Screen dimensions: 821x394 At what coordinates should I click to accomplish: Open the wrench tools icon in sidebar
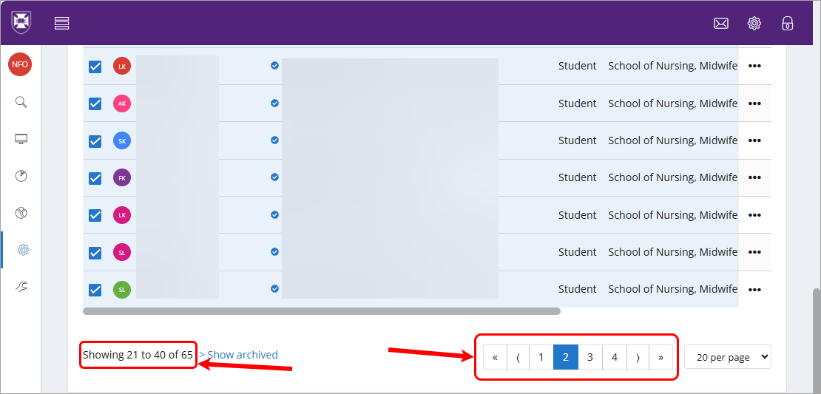point(21,286)
